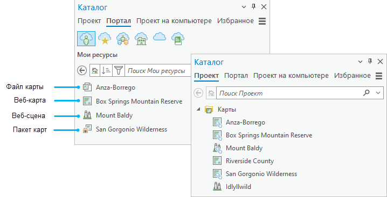Open Избранное tab in front pane
This screenshot has height=197, width=387.
[x=353, y=76]
